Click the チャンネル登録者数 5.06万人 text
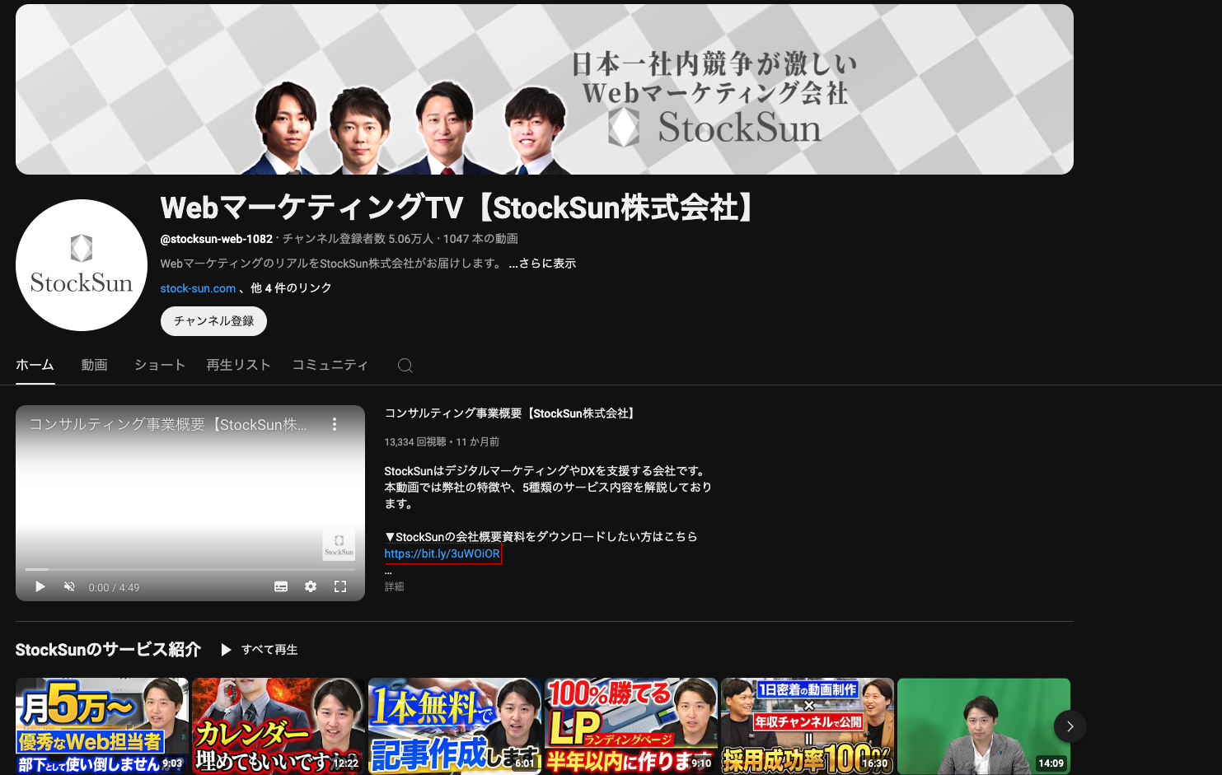1222x775 pixels. click(358, 239)
